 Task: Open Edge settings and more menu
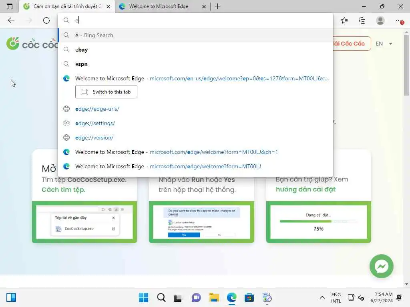[399, 20]
